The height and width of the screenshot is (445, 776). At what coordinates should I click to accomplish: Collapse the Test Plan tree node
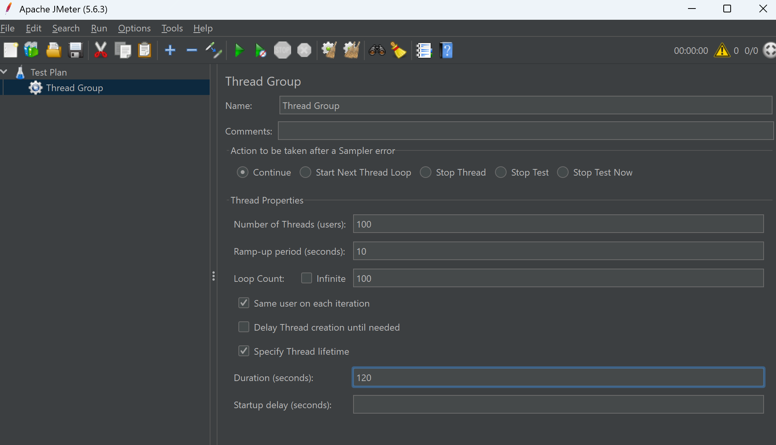coord(4,72)
